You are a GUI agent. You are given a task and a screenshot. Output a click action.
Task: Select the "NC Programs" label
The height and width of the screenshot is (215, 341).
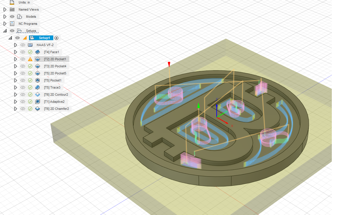[x=28, y=24]
